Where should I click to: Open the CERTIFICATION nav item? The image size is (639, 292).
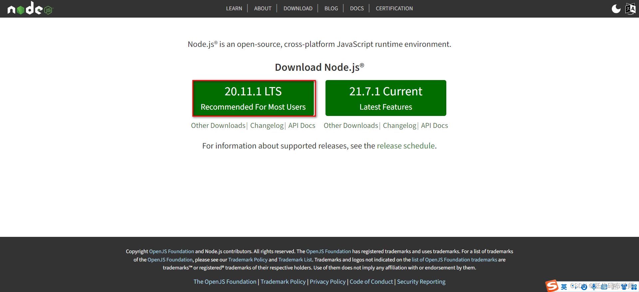click(x=394, y=9)
